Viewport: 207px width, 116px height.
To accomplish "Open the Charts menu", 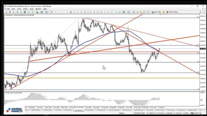I will 25,9.
